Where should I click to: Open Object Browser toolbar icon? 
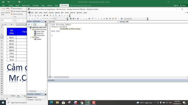115,19
